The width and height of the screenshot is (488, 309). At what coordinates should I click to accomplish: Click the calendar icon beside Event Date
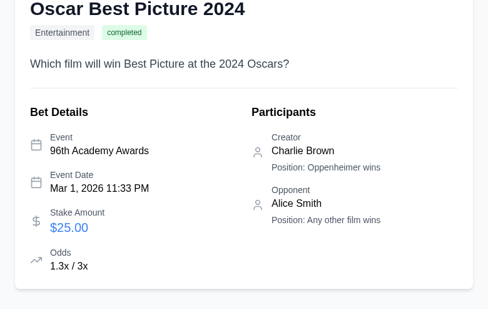point(36,182)
